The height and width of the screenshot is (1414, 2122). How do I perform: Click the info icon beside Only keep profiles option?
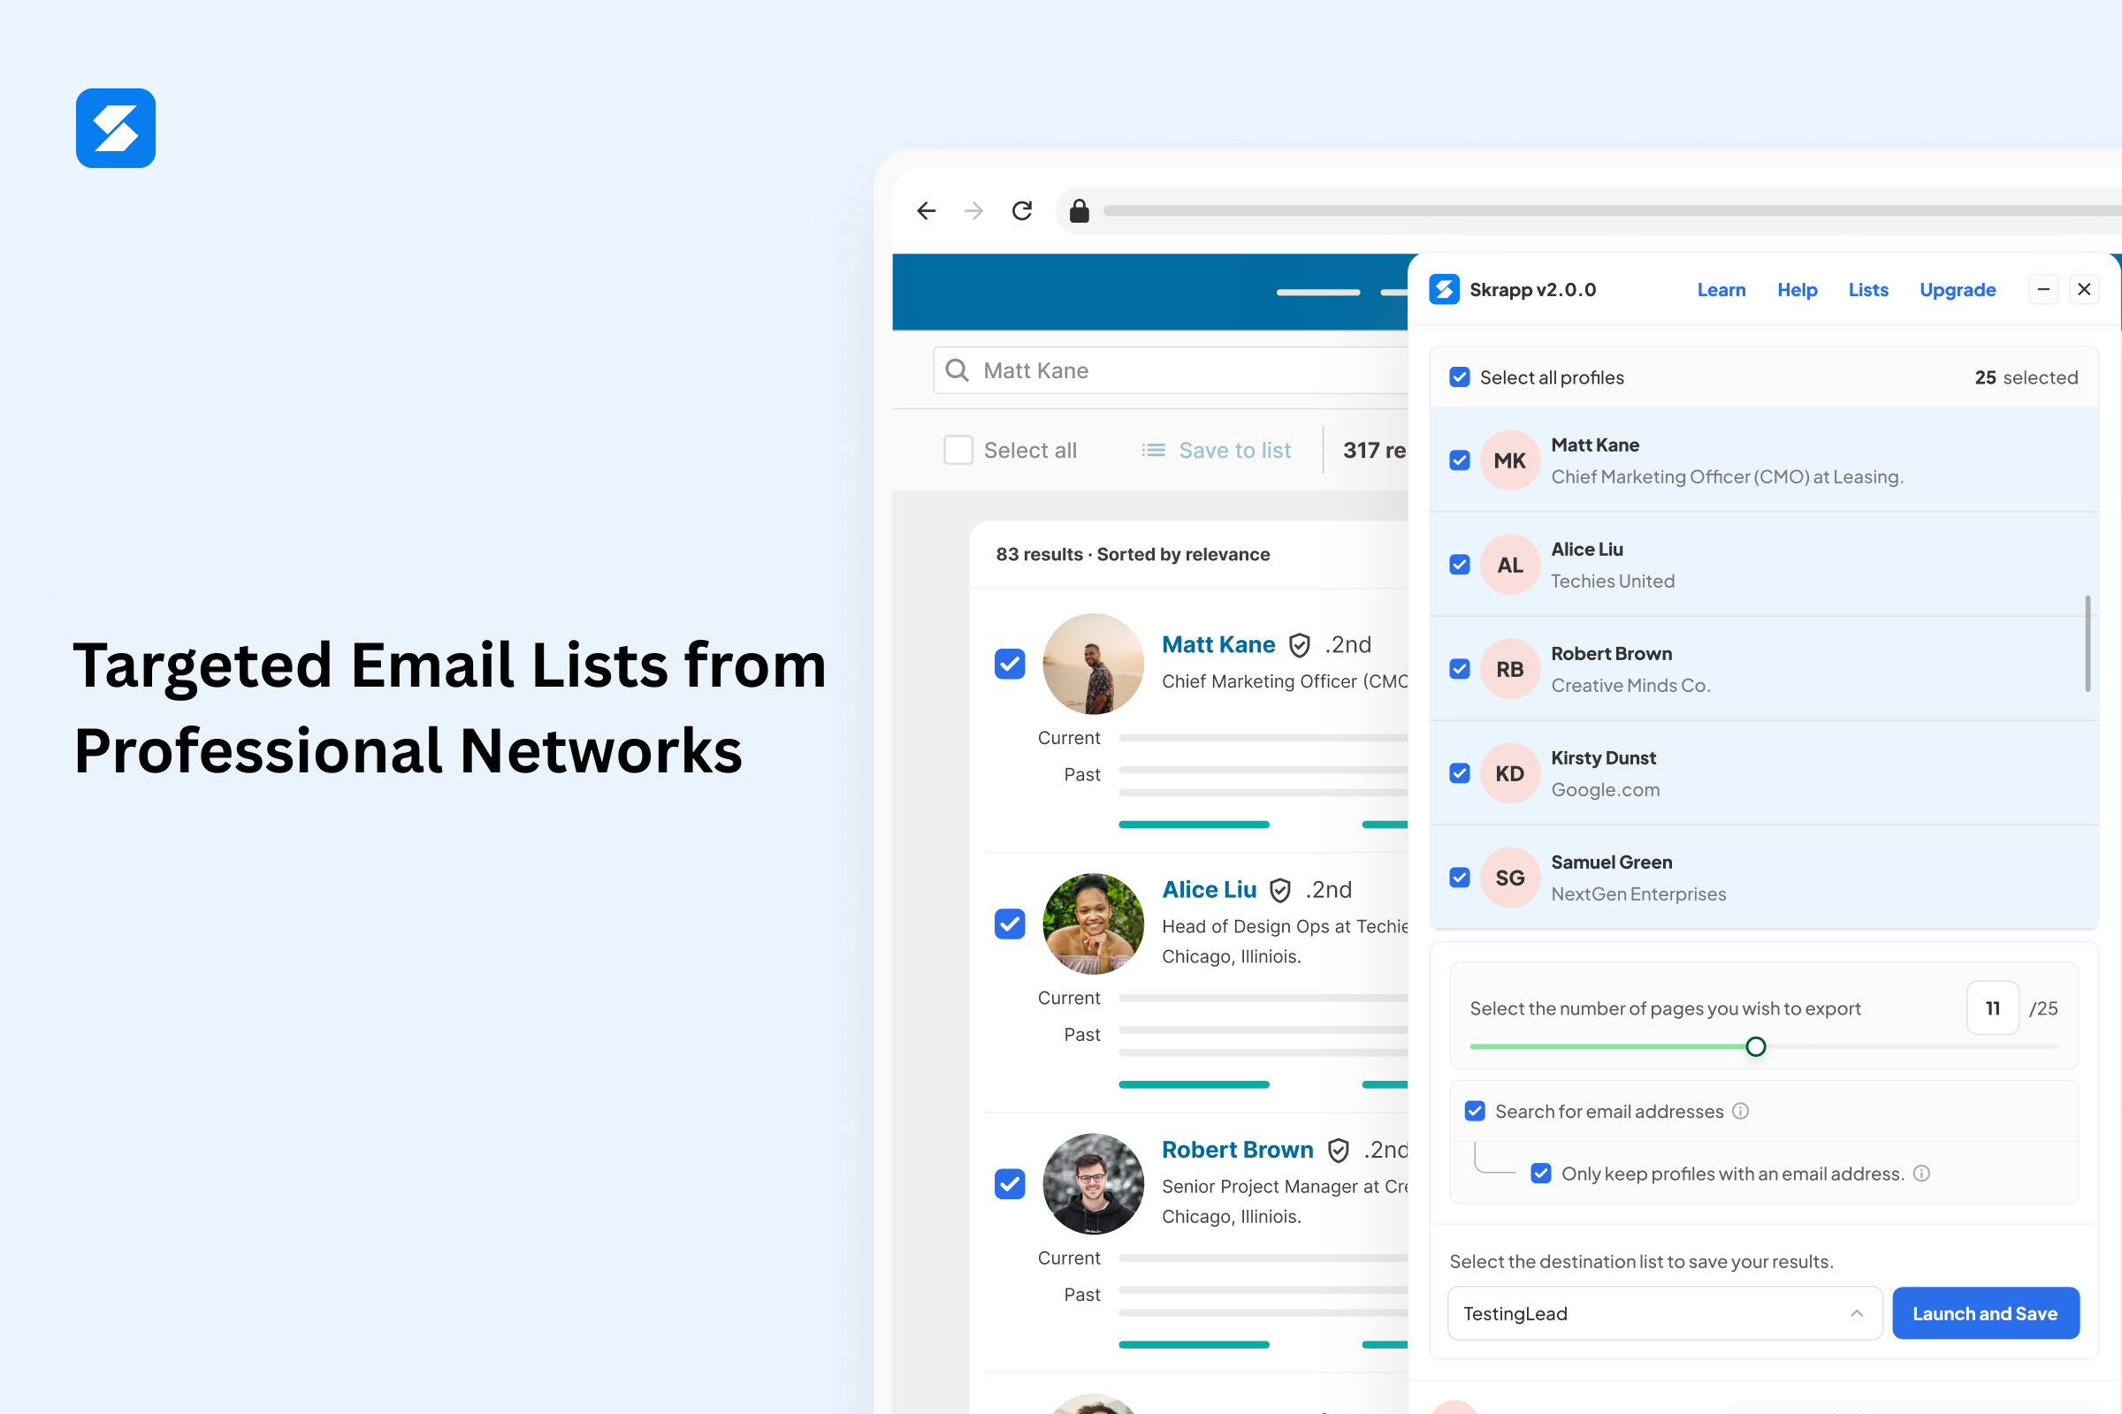tap(1922, 1174)
